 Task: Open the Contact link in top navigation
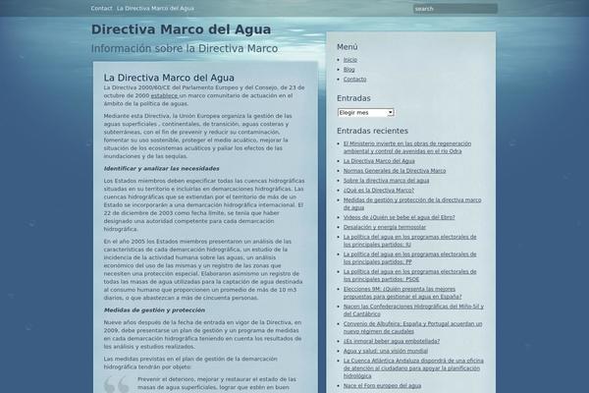point(101,8)
